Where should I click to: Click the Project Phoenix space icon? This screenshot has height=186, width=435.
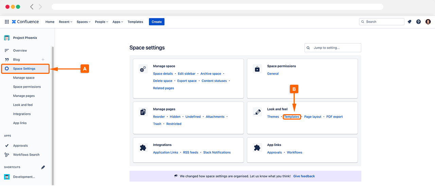coord(7,38)
